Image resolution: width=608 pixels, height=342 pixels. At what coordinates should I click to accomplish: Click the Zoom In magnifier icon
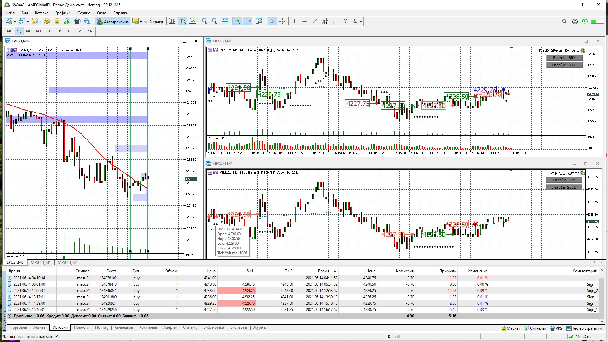coord(204,22)
